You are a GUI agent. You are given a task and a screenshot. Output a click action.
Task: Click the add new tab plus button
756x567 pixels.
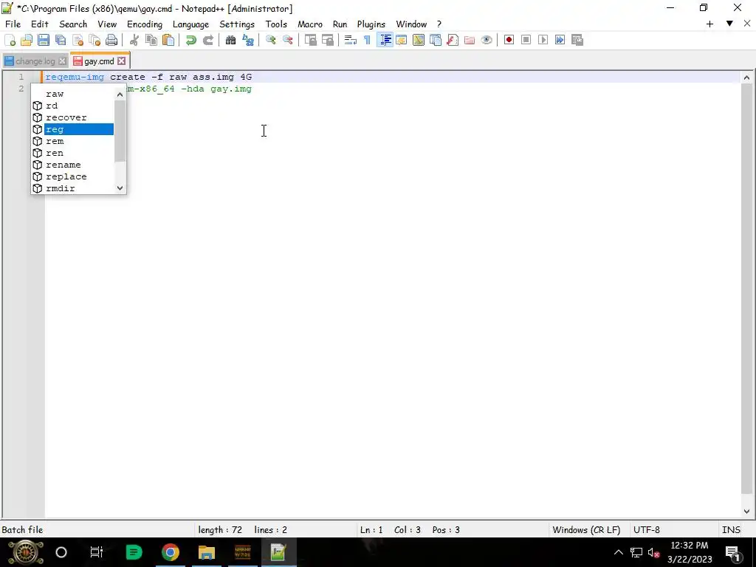pos(709,24)
